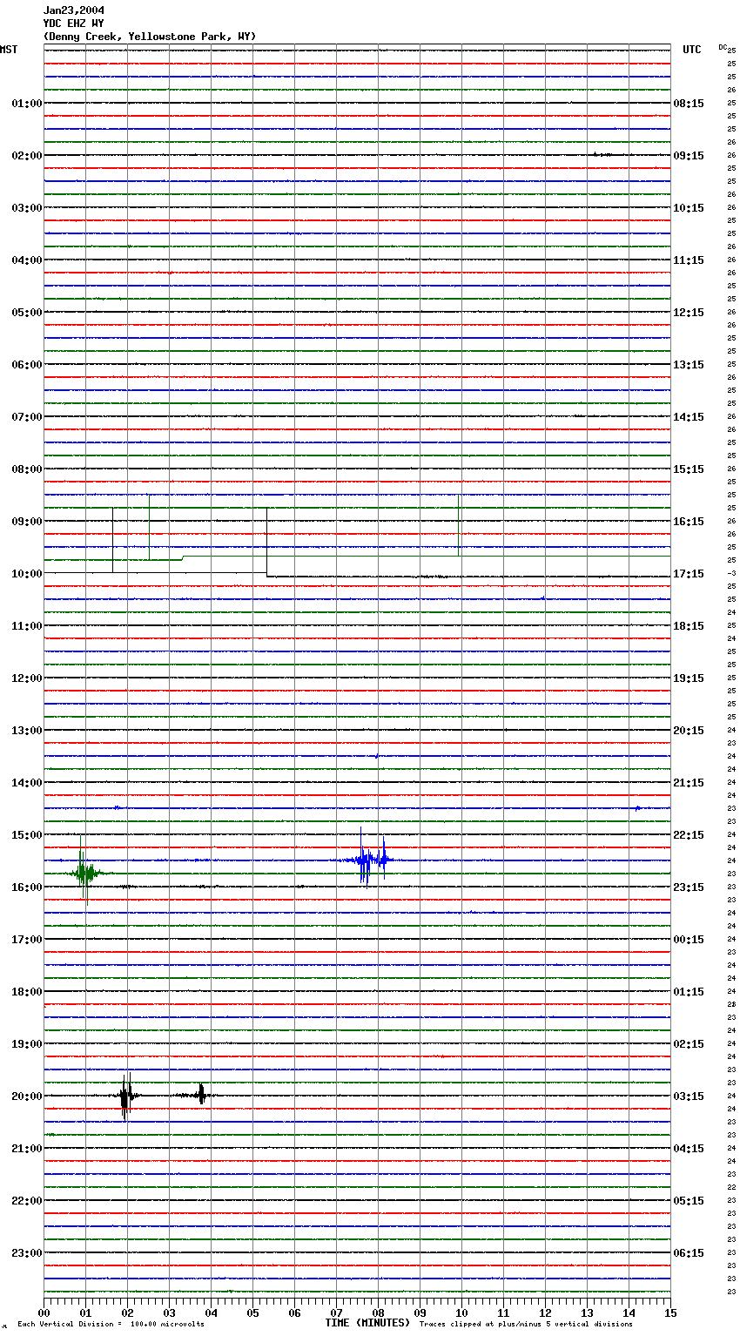This screenshot has height=1336, width=740.
Task: Click the smaller black event at 20:00 near minute 04
Action: tap(201, 1095)
